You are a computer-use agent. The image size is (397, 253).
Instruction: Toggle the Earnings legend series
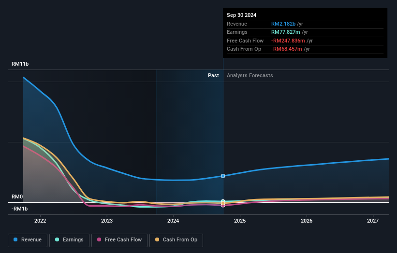69,240
